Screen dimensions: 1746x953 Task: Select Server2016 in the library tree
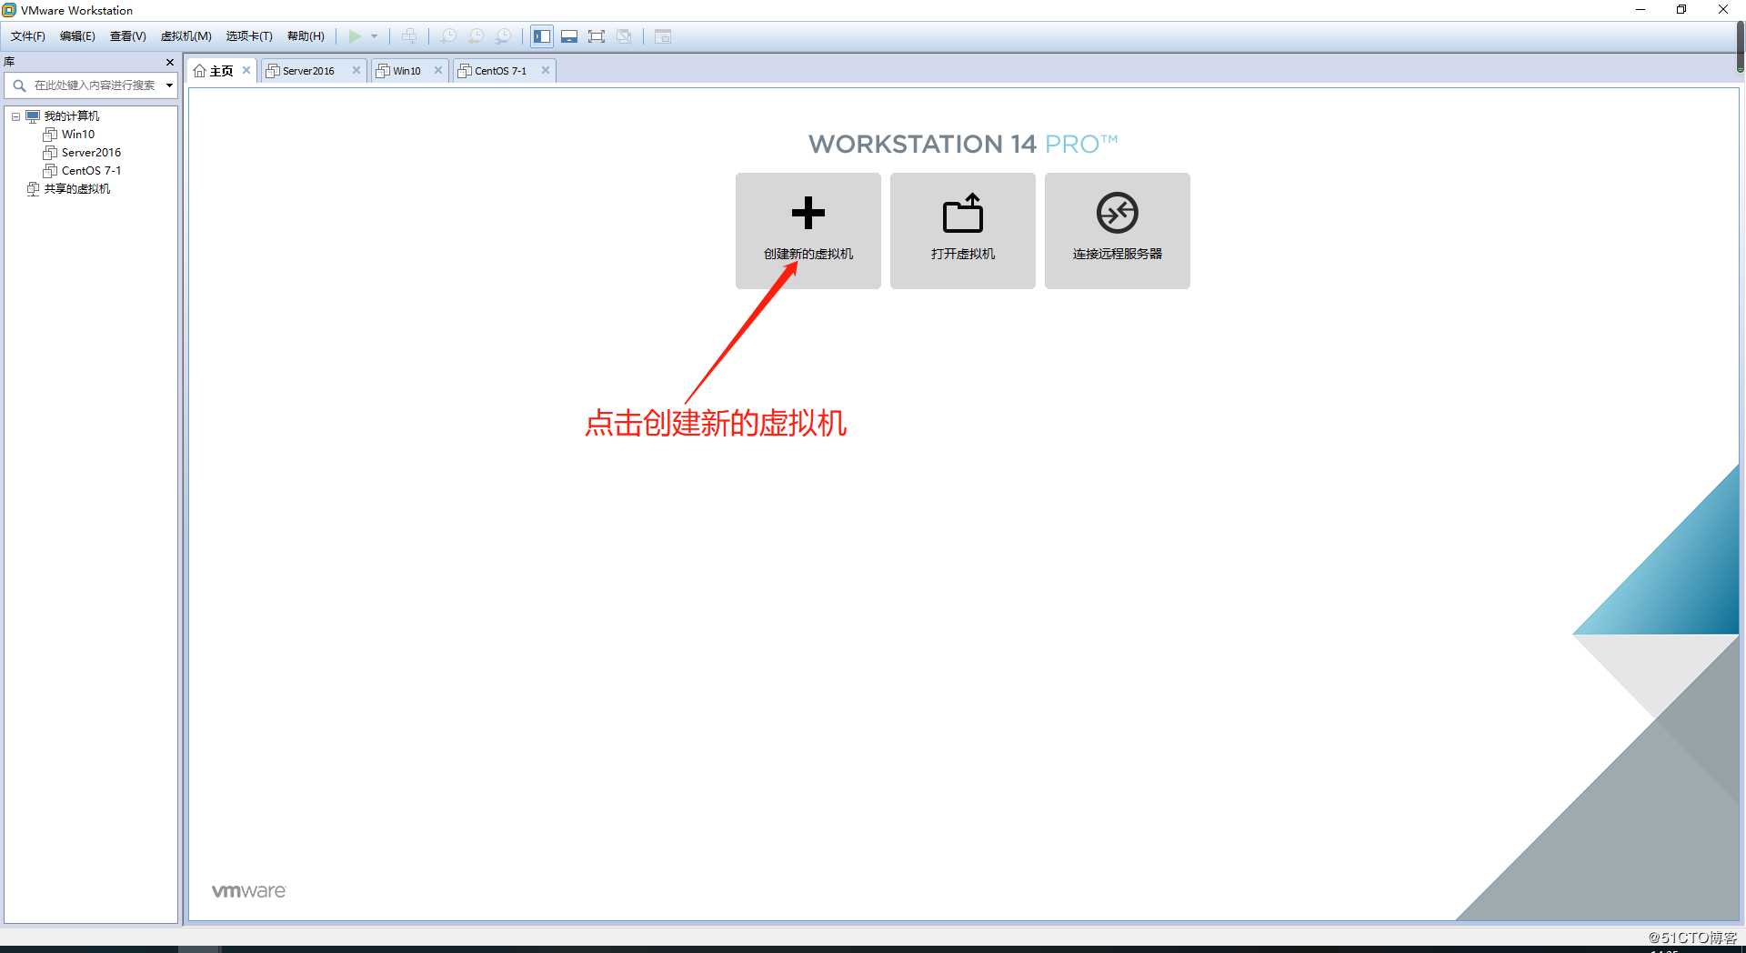tap(91, 153)
